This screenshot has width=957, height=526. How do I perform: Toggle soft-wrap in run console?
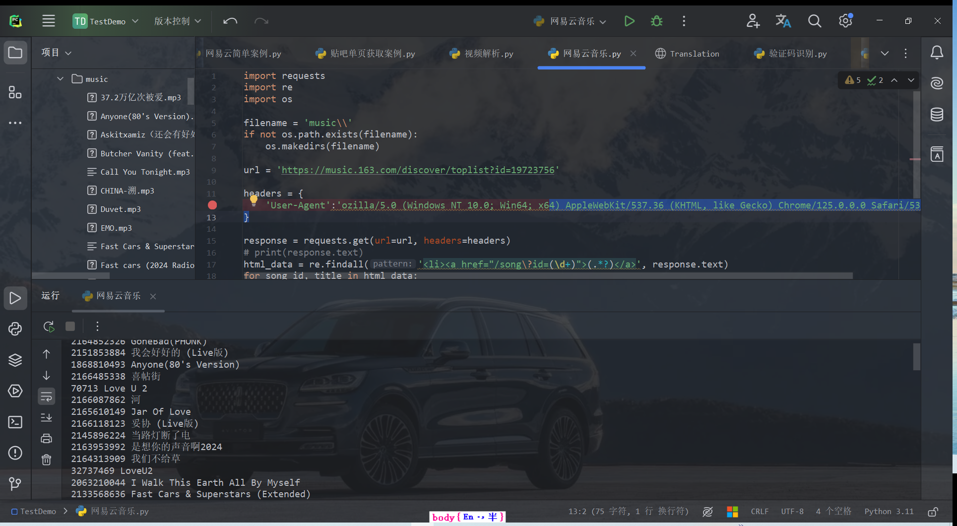click(46, 396)
